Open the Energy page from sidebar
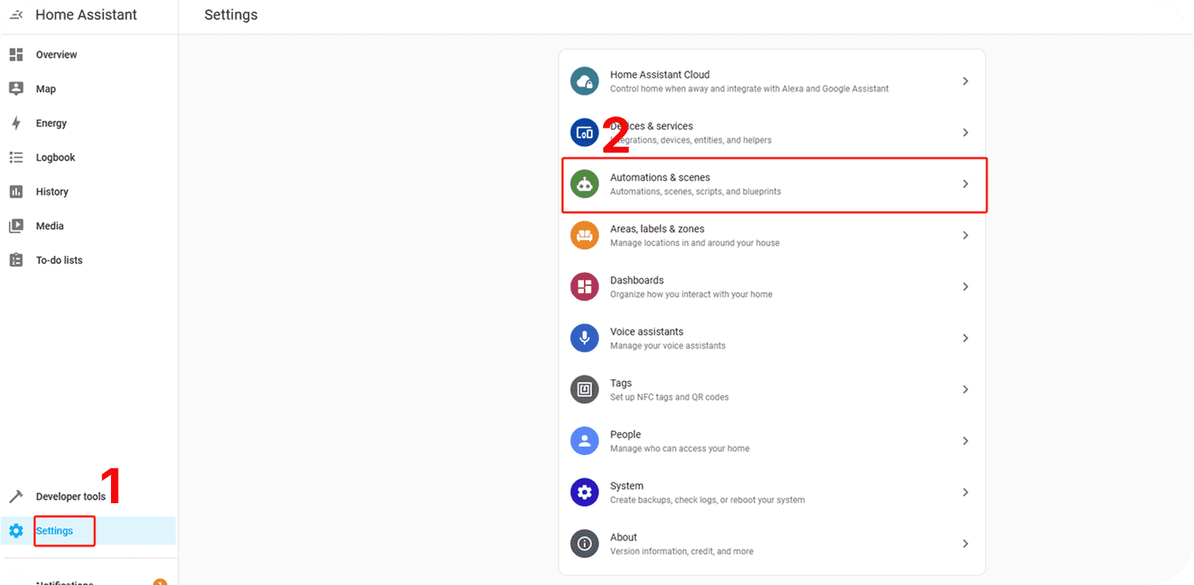1194x585 pixels. coord(51,123)
